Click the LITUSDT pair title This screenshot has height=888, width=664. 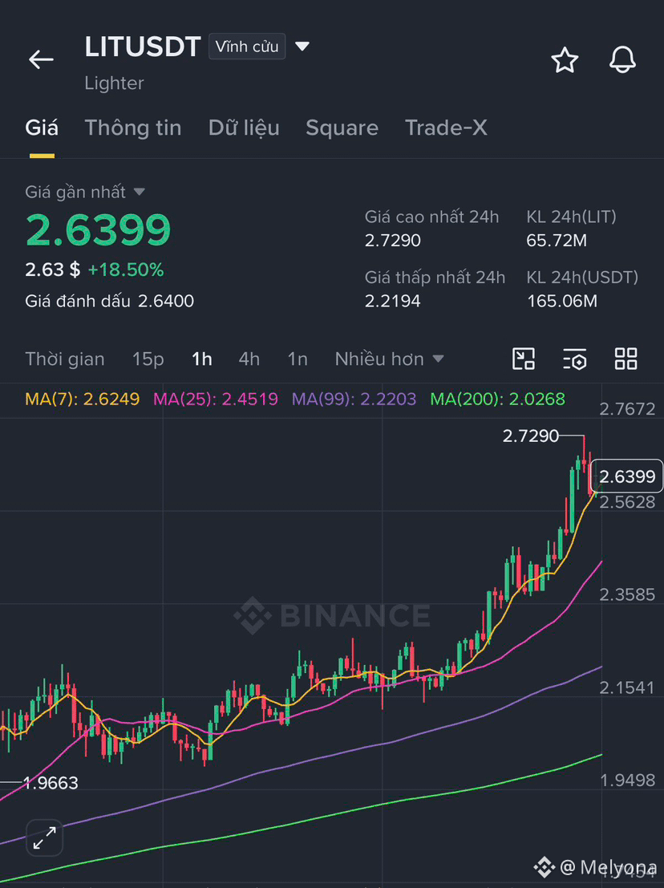143,47
